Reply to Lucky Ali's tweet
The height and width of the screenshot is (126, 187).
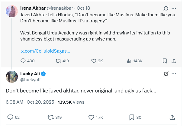coord(10,117)
